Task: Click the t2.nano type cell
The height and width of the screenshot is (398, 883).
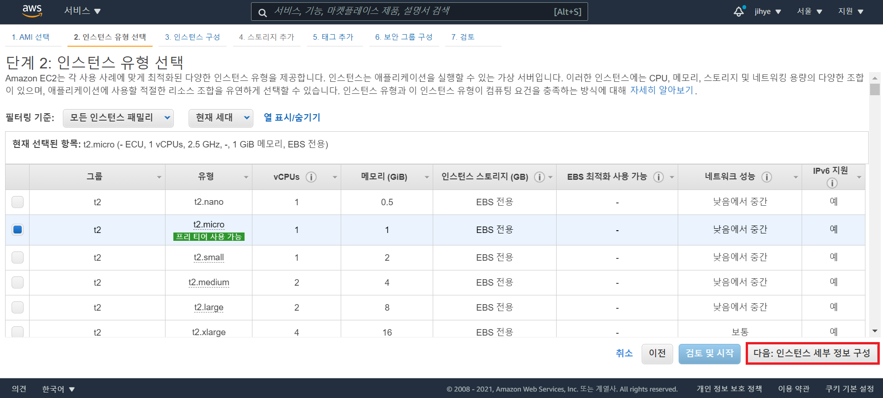Action: click(209, 202)
